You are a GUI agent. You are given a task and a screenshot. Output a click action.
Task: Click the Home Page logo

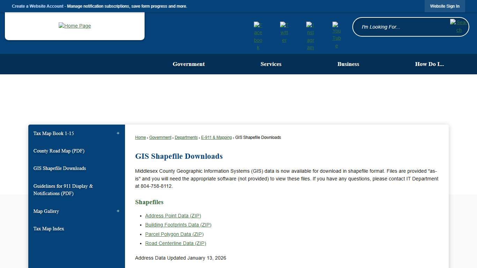[75, 26]
